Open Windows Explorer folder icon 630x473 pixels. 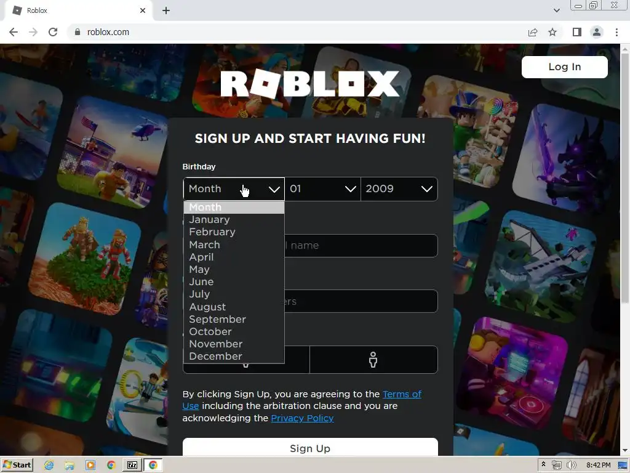70,466
